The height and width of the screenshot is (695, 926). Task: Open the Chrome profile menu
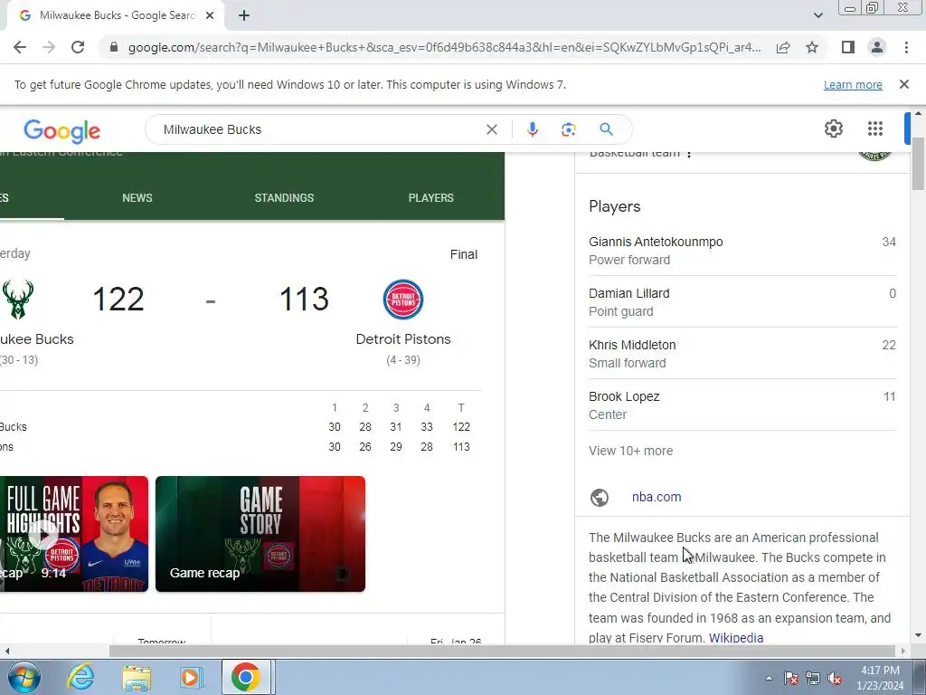[877, 47]
